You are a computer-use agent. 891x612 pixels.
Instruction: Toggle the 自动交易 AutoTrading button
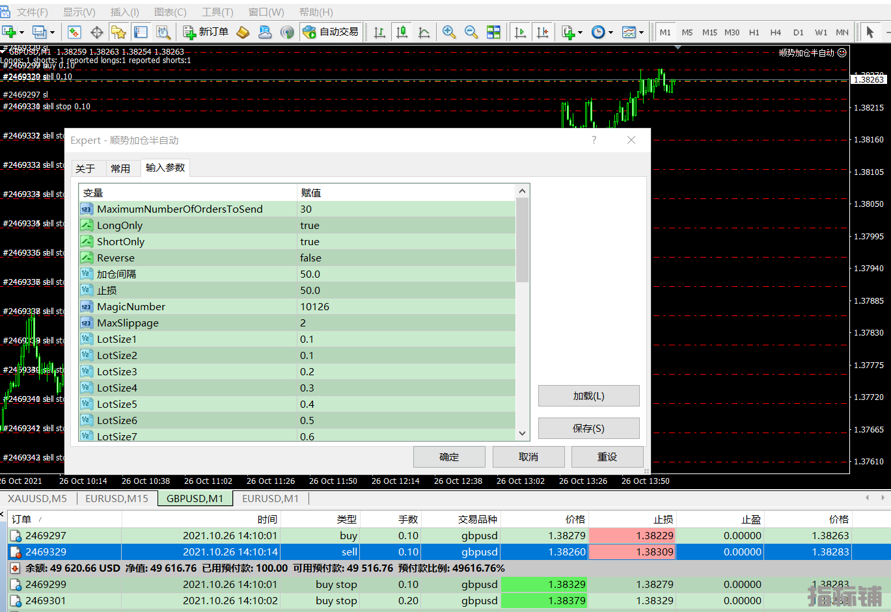click(331, 32)
